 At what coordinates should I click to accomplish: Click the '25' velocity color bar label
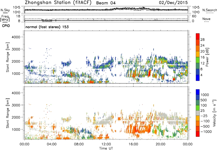pyautogui.click(x=202, y=111)
